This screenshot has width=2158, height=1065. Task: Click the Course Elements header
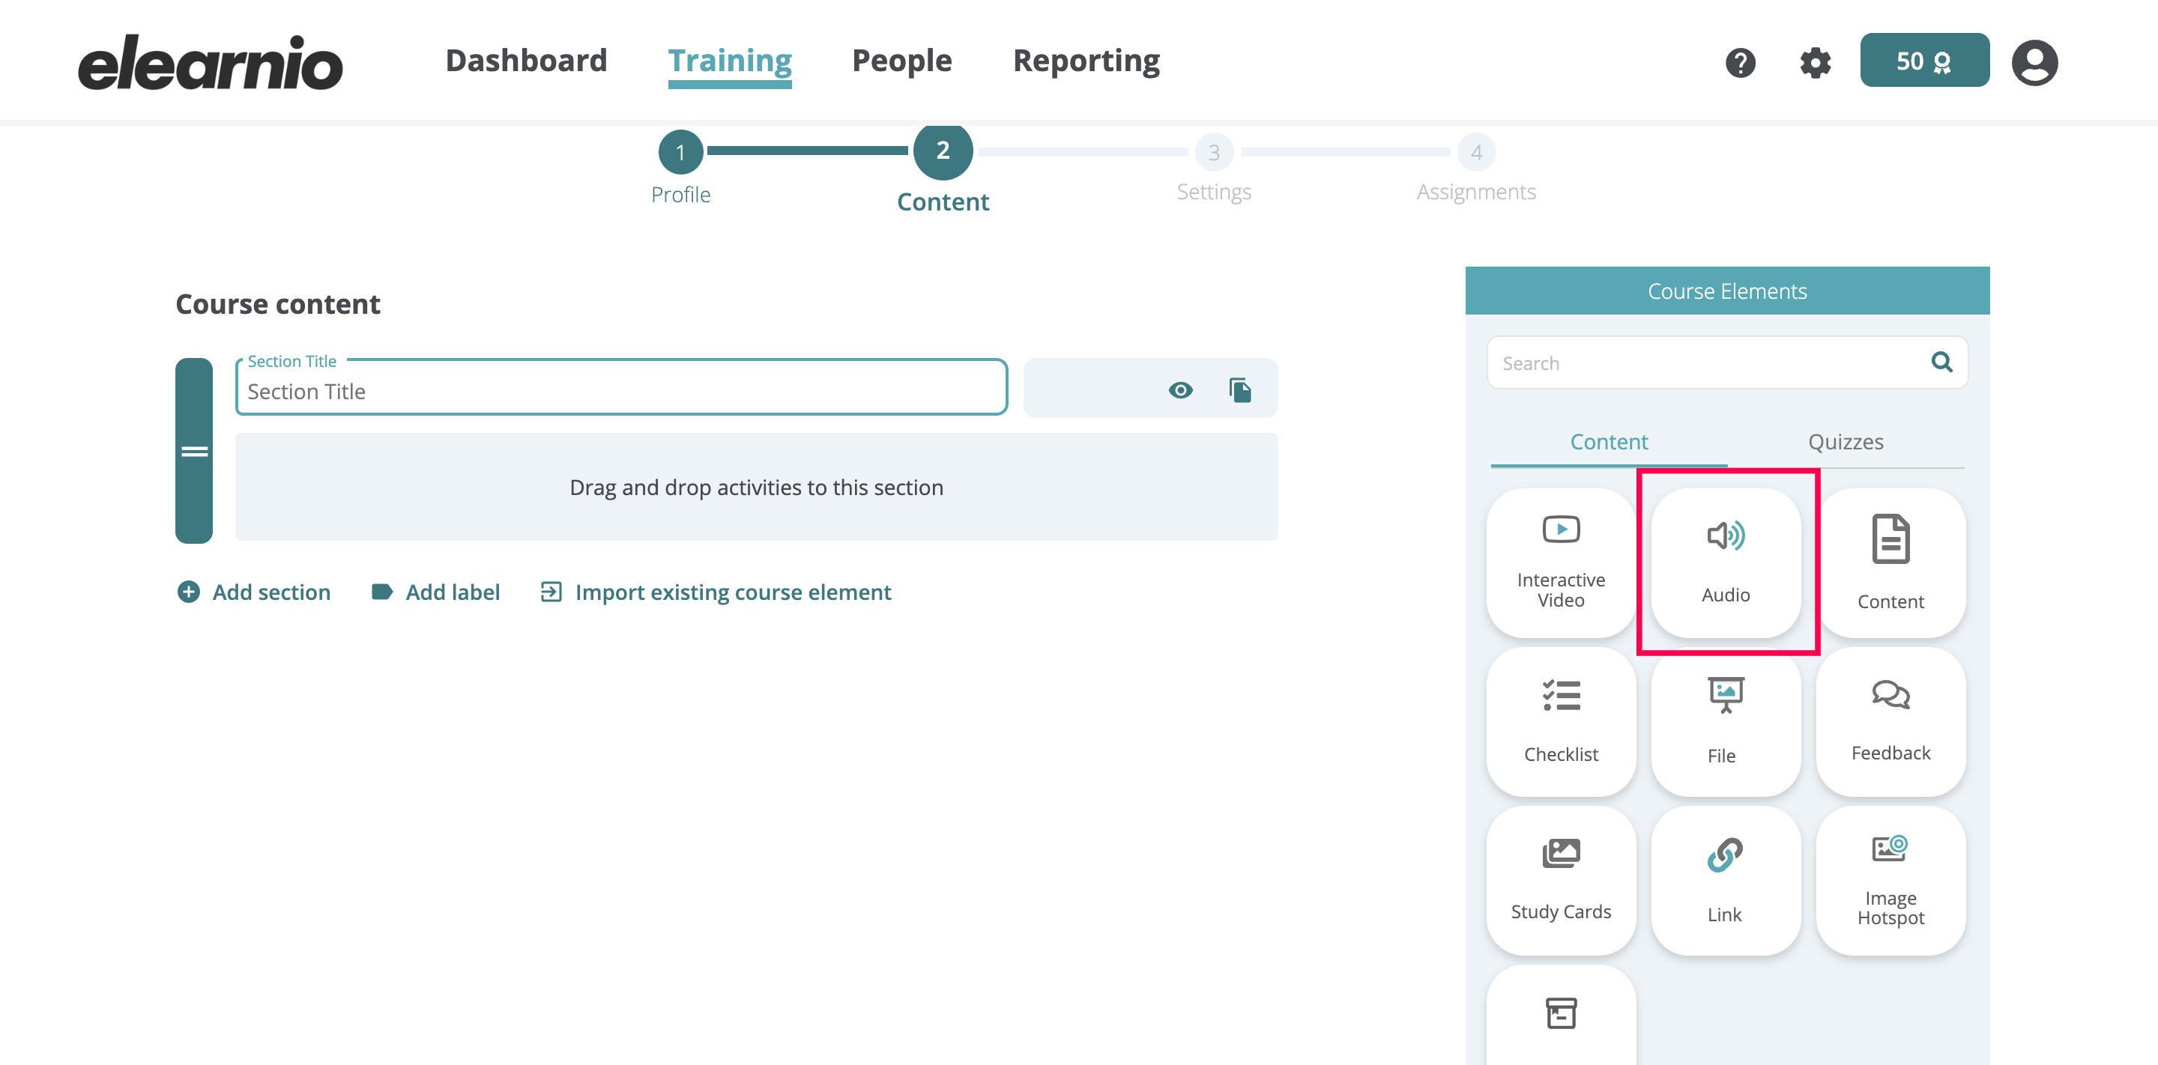tap(1726, 291)
